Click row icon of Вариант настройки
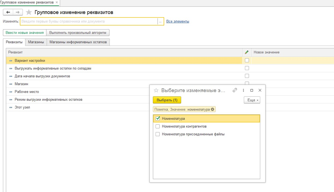Screen dimensions: 334x192 [11, 60]
